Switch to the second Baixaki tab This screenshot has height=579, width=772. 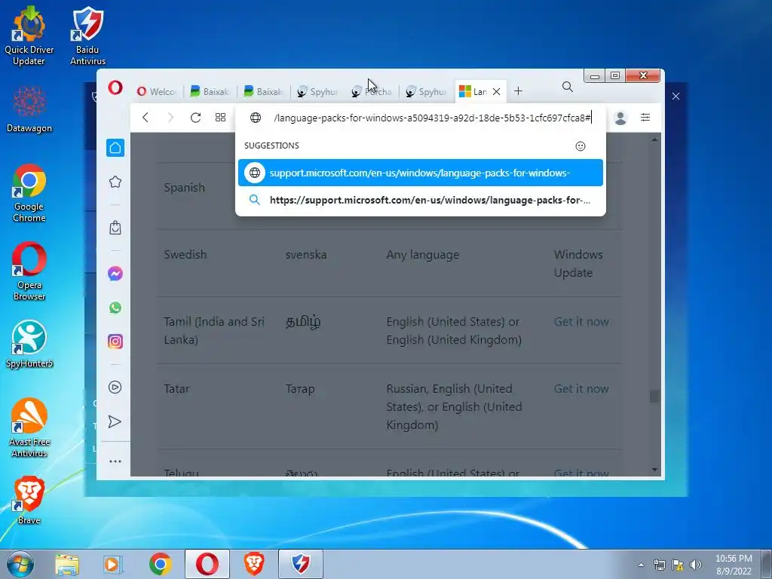coord(263,91)
